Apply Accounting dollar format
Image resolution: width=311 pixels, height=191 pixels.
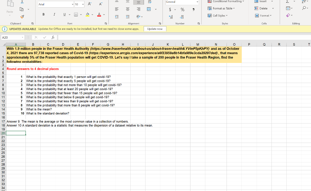170,9
